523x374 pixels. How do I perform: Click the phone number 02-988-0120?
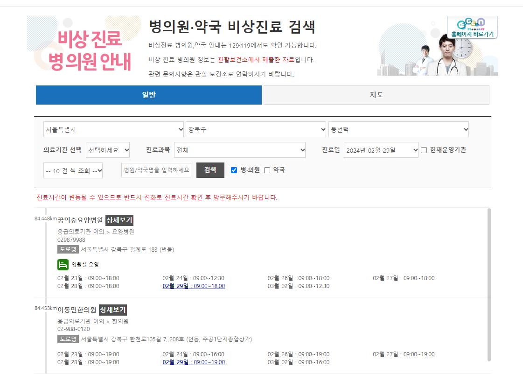(73, 329)
